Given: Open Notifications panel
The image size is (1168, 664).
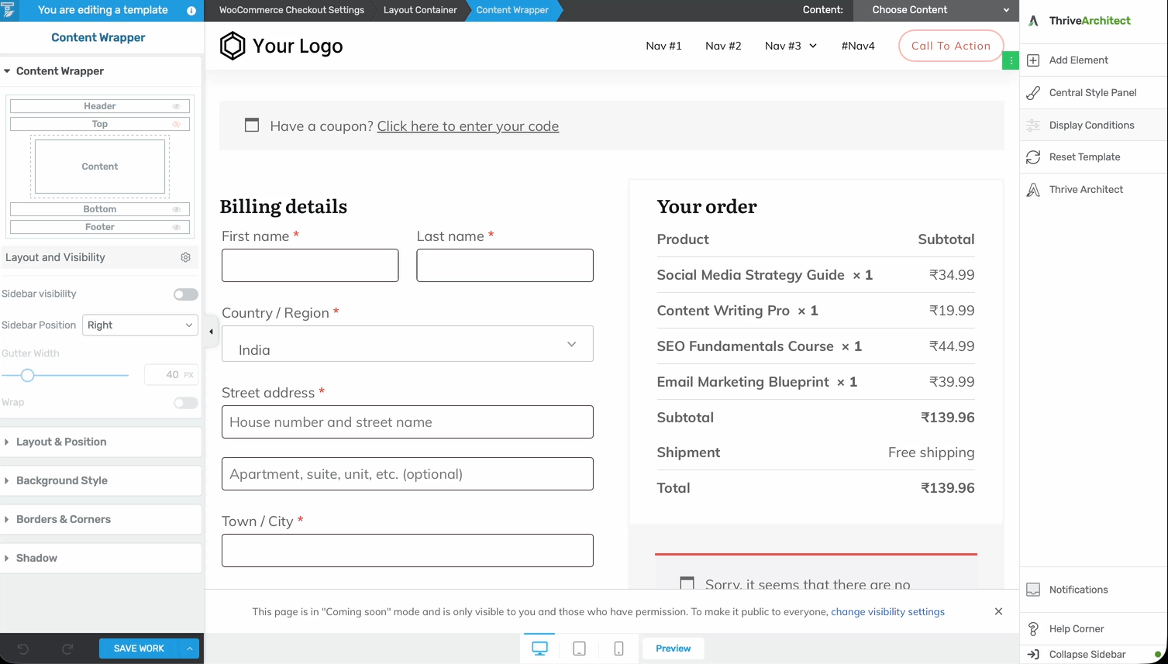Looking at the screenshot, I should [x=1078, y=590].
